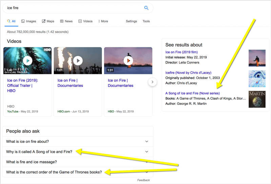Open 'A Song of Ice and Fire (Novel series)'
This screenshot has height=184, width=271.
click(x=192, y=93)
